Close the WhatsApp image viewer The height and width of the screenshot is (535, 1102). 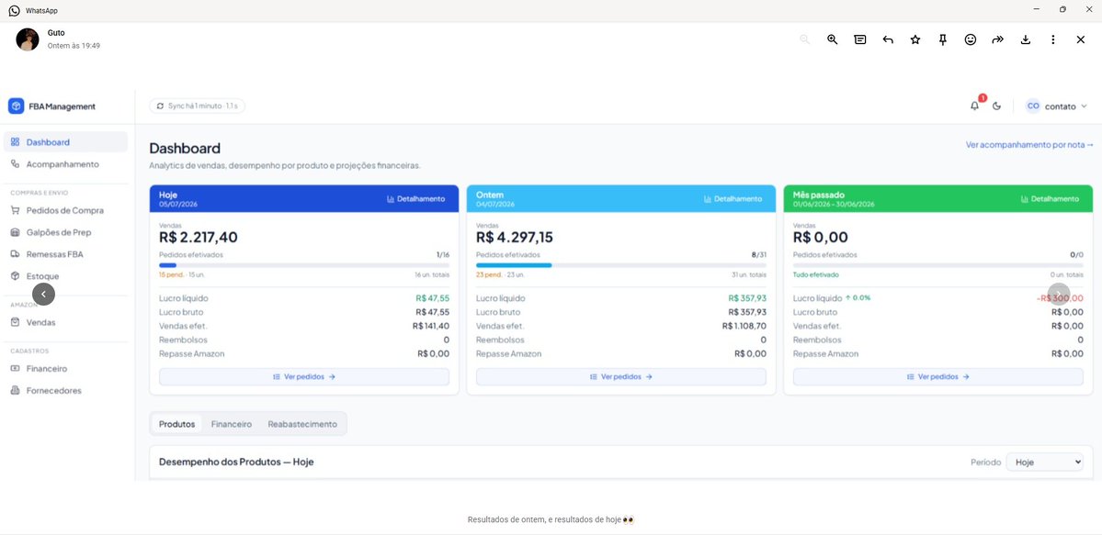coord(1081,40)
